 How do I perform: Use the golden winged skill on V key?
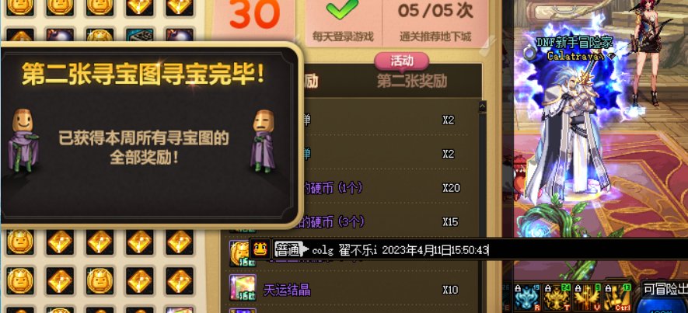click(587, 298)
